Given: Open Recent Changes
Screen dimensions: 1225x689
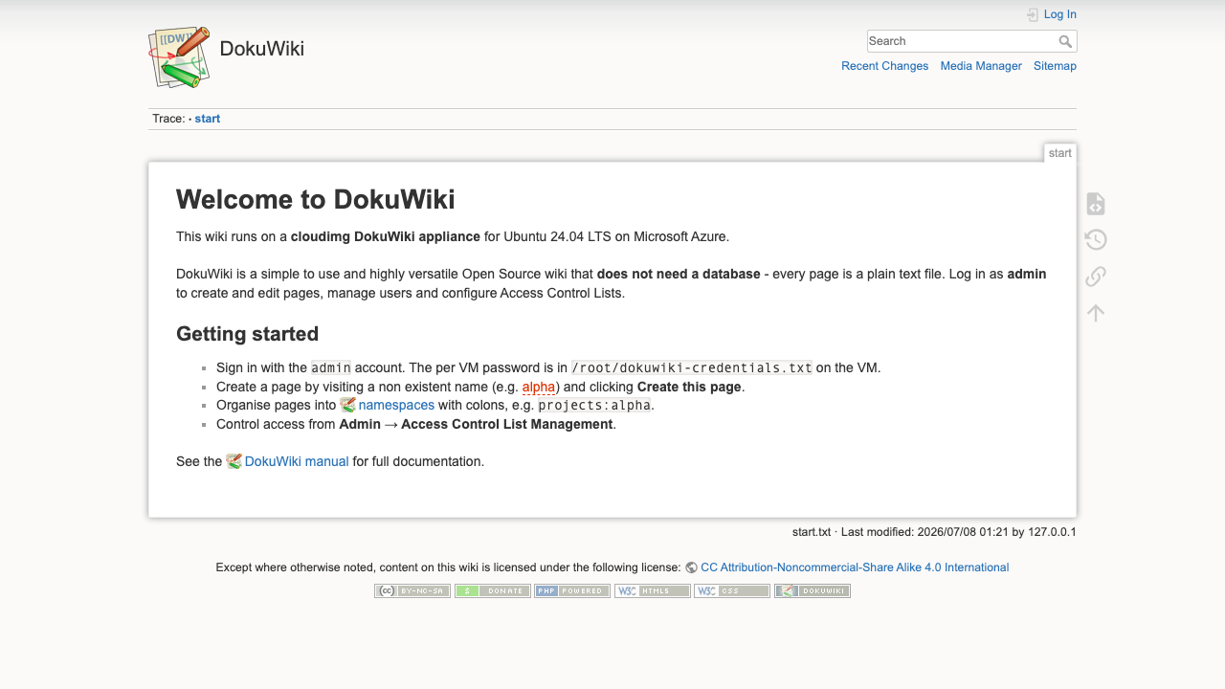Looking at the screenshot, I should pyautogui.click(x=884, y=66).
